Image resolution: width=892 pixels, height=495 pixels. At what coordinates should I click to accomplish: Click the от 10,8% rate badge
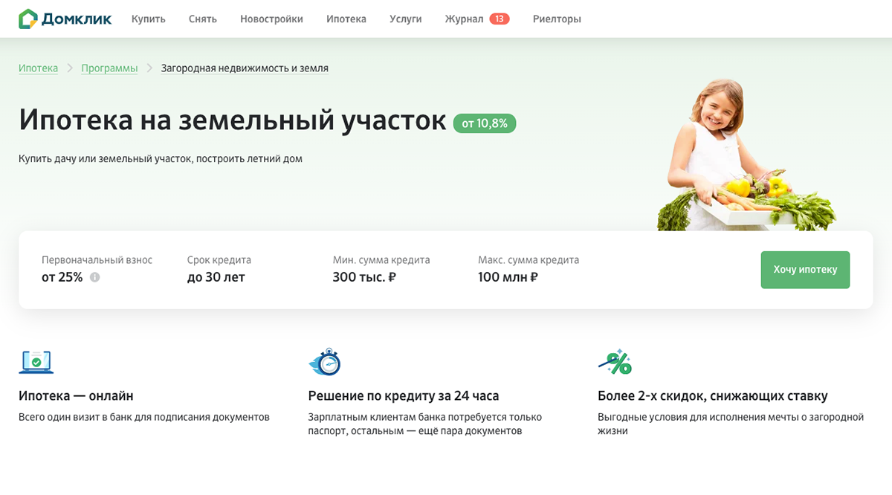484,123
